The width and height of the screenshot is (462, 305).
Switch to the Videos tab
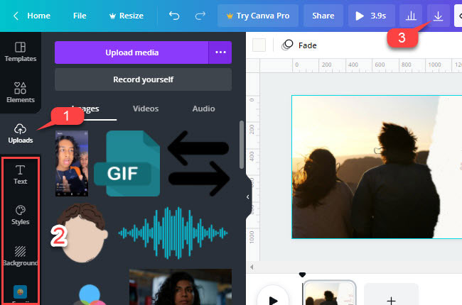(146, 109)
